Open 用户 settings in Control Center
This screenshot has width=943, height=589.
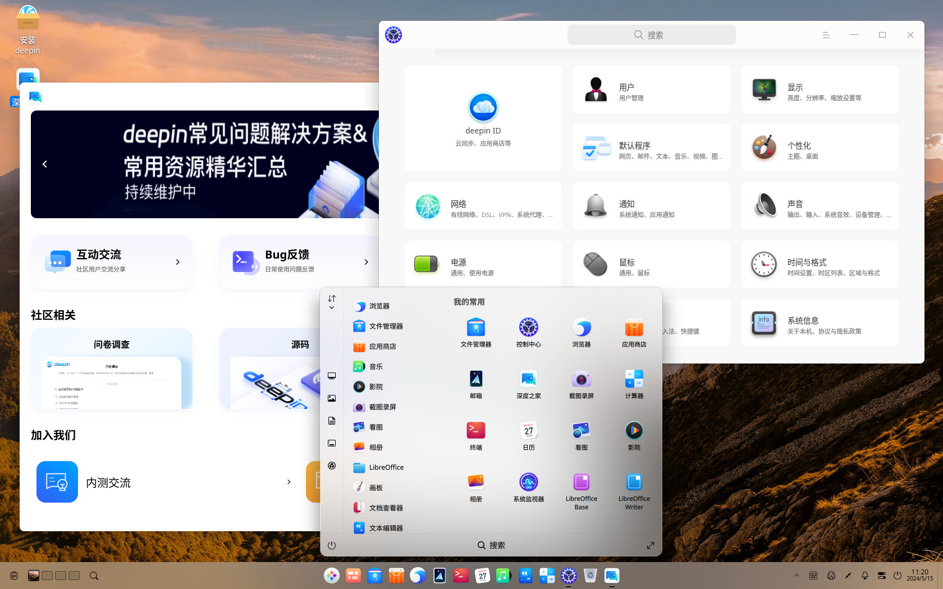click(651, 89)
